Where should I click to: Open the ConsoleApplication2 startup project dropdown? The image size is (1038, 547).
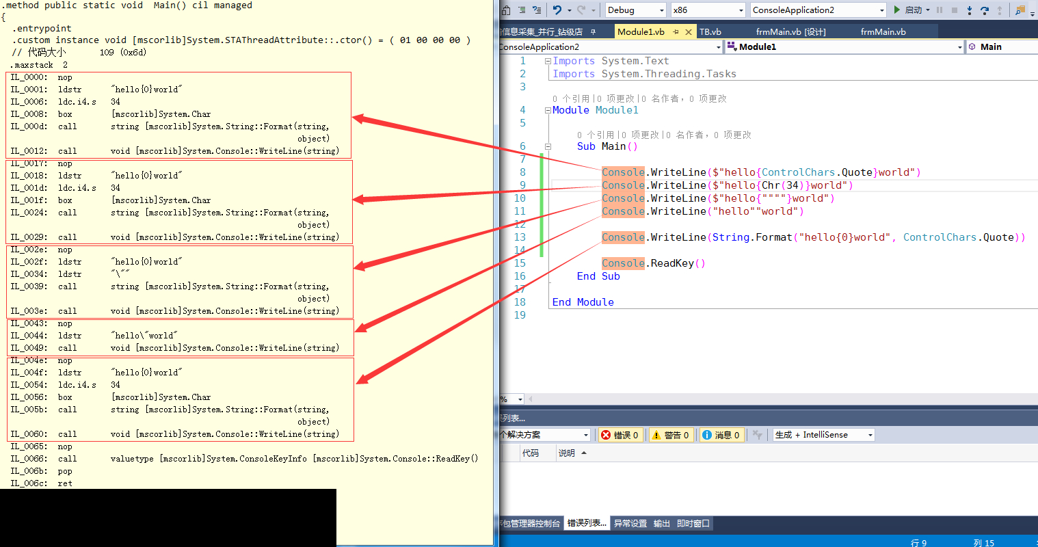point(819,10)
